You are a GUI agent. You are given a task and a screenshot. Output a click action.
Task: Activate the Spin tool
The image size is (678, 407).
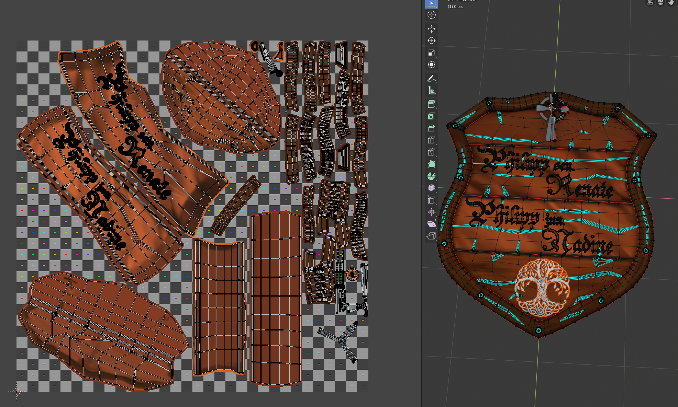pos(431,176)
